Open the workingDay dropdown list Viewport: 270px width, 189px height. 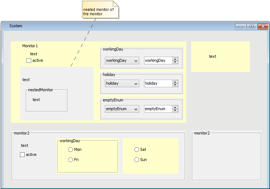[122, 61]
